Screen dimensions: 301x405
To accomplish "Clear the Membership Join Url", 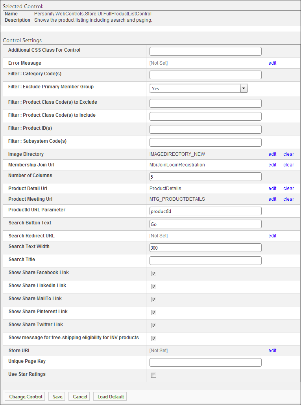I will click(289, 165).
